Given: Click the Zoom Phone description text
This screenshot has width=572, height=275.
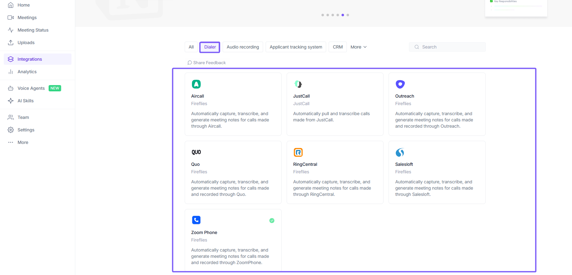Looking at the screenshot, I should [230, 256].
